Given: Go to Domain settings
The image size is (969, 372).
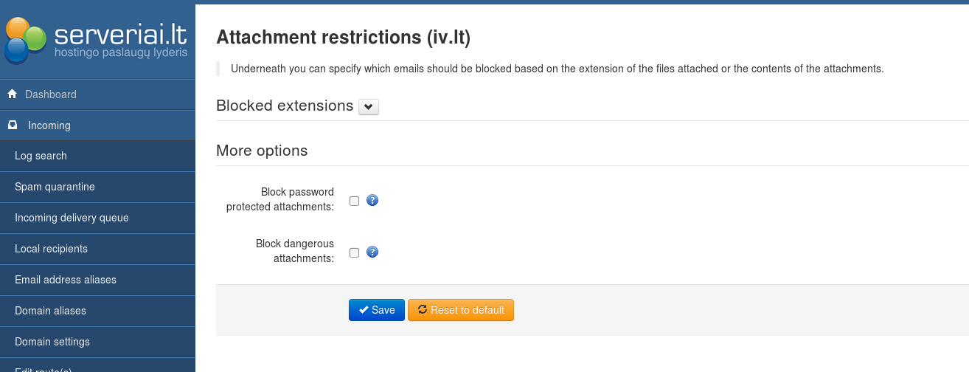Looking at the screenshot, I should click(52, 342).
